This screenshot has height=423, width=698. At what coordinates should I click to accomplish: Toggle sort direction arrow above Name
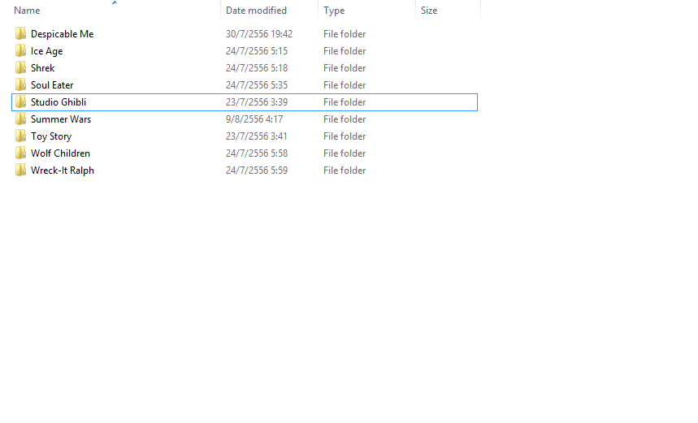(115, 2)
